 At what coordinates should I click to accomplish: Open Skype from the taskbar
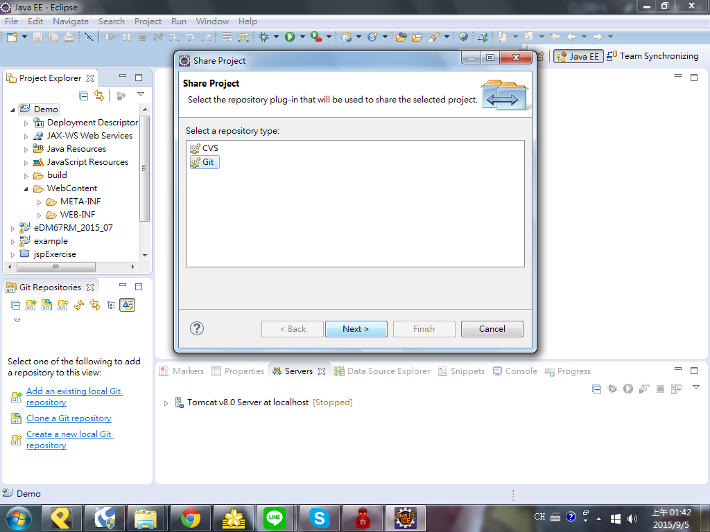point(319,518)
